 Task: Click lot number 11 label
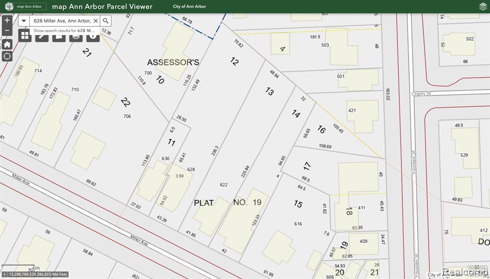click(x=171, y=143)
